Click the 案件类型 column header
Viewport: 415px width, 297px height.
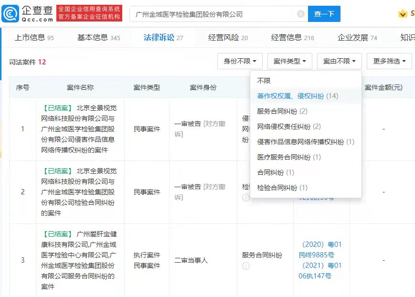(147, 87)
